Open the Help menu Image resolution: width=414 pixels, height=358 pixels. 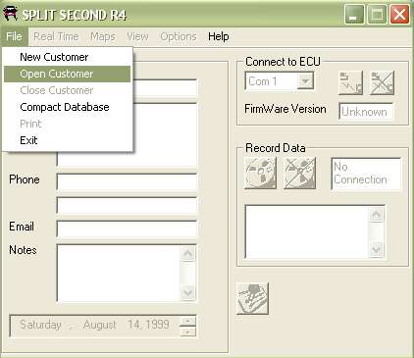click(219, 36)
